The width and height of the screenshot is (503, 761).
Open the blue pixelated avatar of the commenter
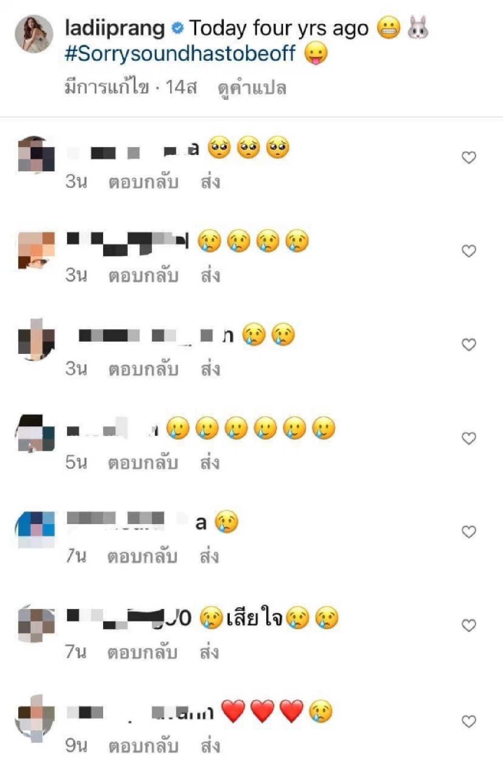[36, 530]
